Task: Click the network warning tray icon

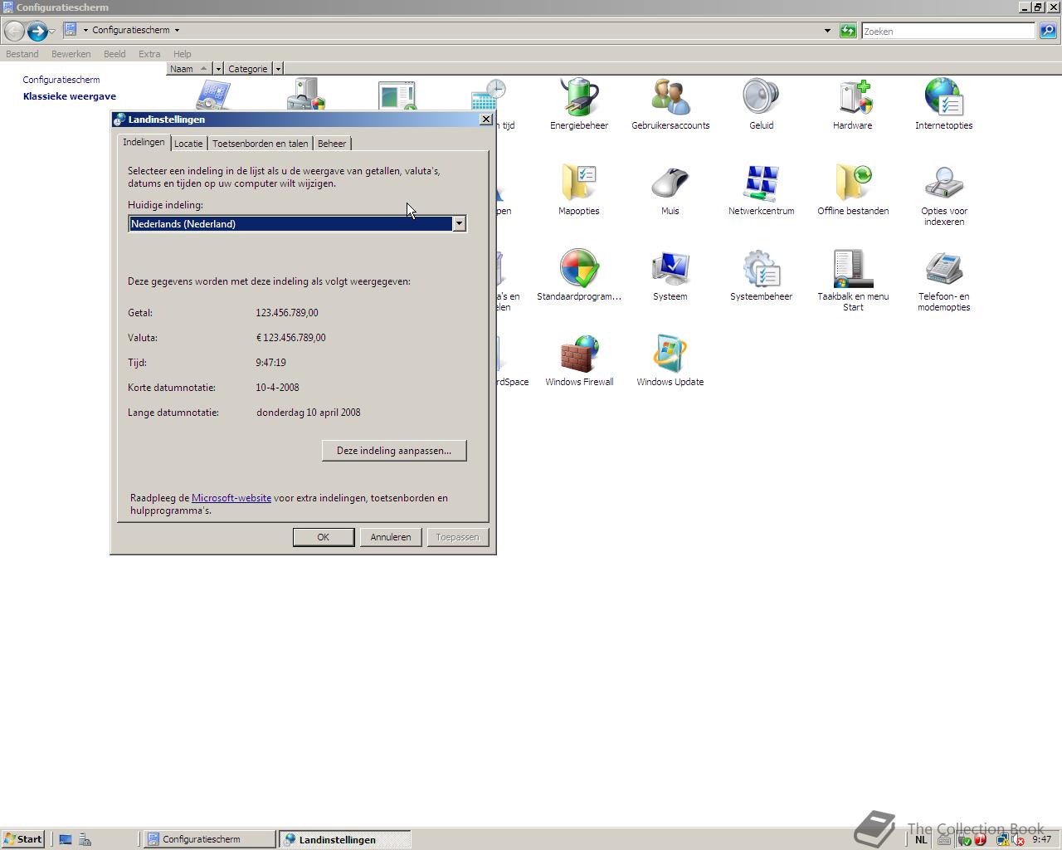Action: (1003, 839)
